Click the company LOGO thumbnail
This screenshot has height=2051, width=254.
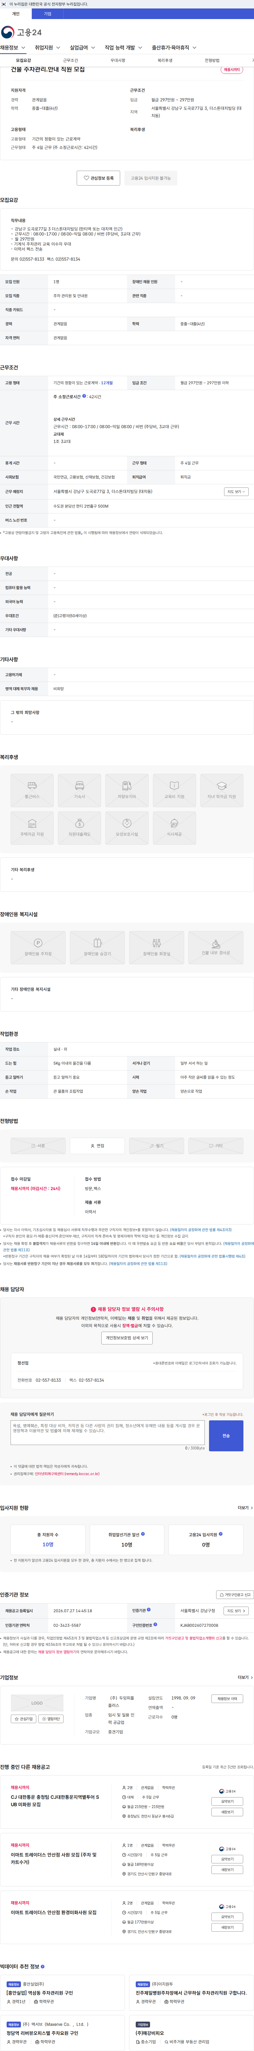[37, 1703]
